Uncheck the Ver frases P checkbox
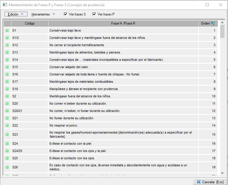Screen dimensions: 228x185 pyautogui.click(x=94, y=14)
